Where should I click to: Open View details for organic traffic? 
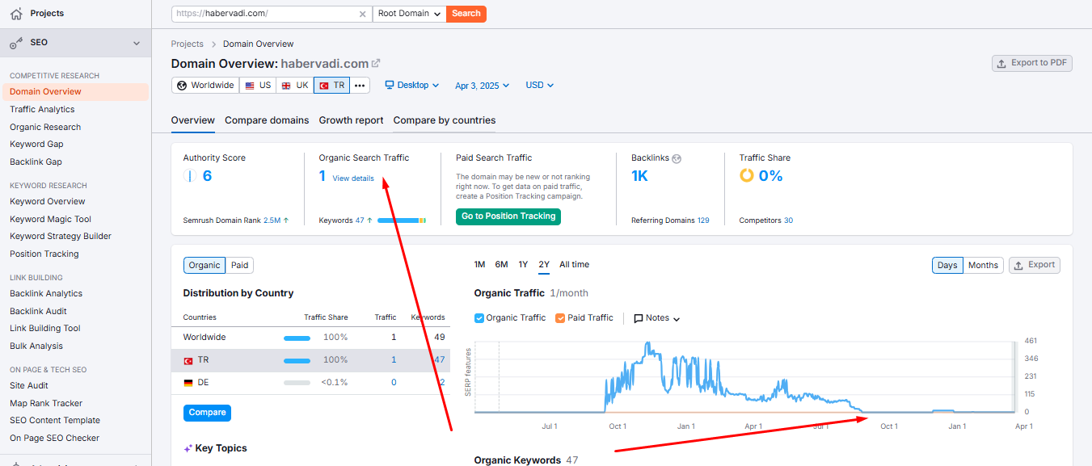[x=353, y=178]
